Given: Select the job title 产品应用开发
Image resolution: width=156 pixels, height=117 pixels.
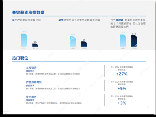Looking at the screenshot, I should pyautogui.click(x=34, y=82).
